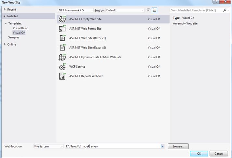
Task: Switch to small icons view
Action: pyautogui.click(x=148, y=10)
